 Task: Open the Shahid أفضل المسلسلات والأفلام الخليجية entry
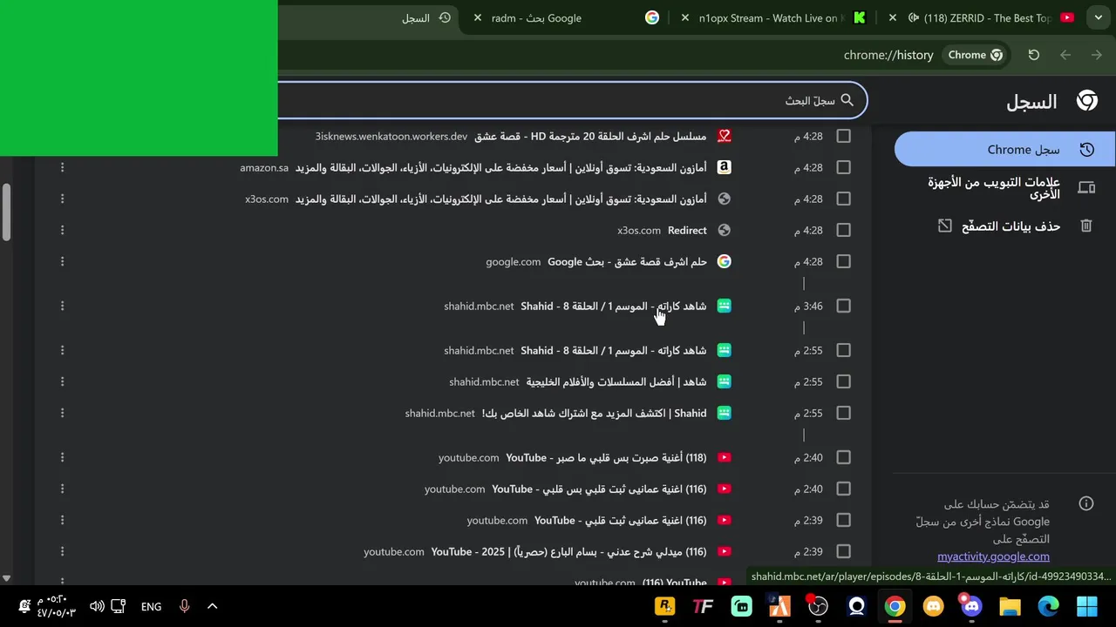[x=616, y=381]
